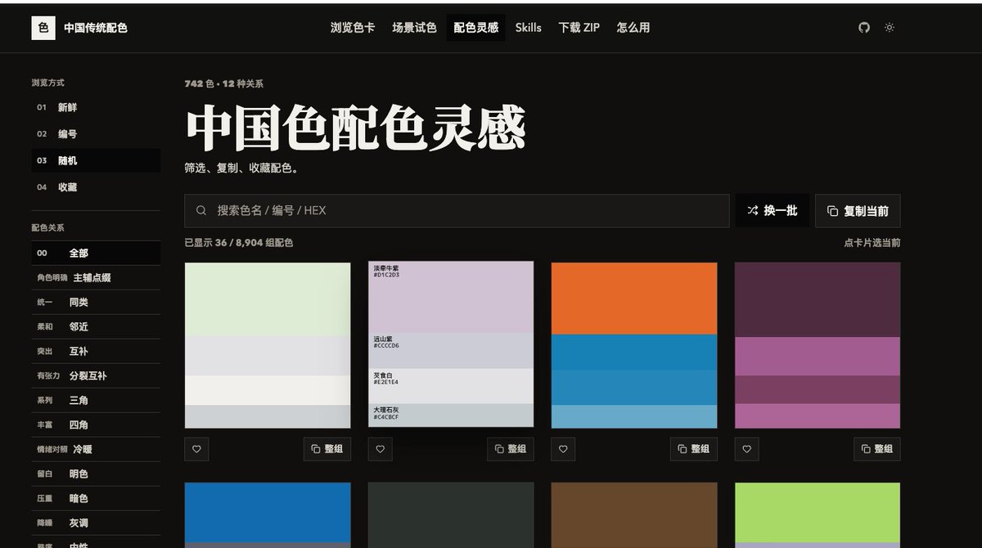Filter by 全部 relationship
982x548 pixels.
(96, 254)
